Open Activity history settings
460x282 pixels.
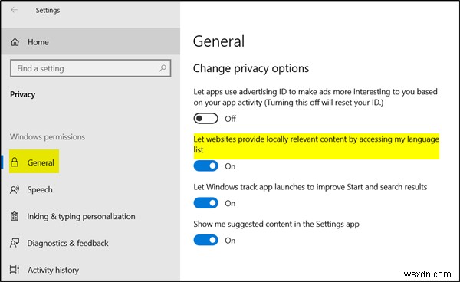pyautogui.click(x=90, y=270)
